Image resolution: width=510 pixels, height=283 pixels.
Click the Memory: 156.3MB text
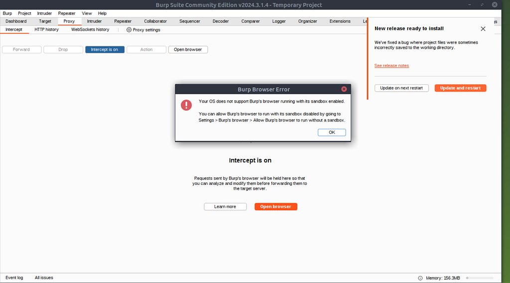point(443,278)
